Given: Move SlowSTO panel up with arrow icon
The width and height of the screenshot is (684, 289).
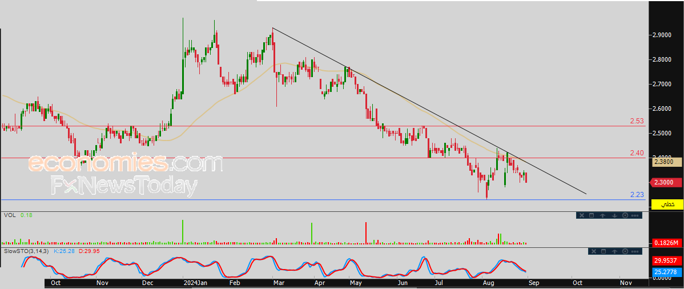Looking at the screenshot, I should pyautogui.click(x=615, y=251).
